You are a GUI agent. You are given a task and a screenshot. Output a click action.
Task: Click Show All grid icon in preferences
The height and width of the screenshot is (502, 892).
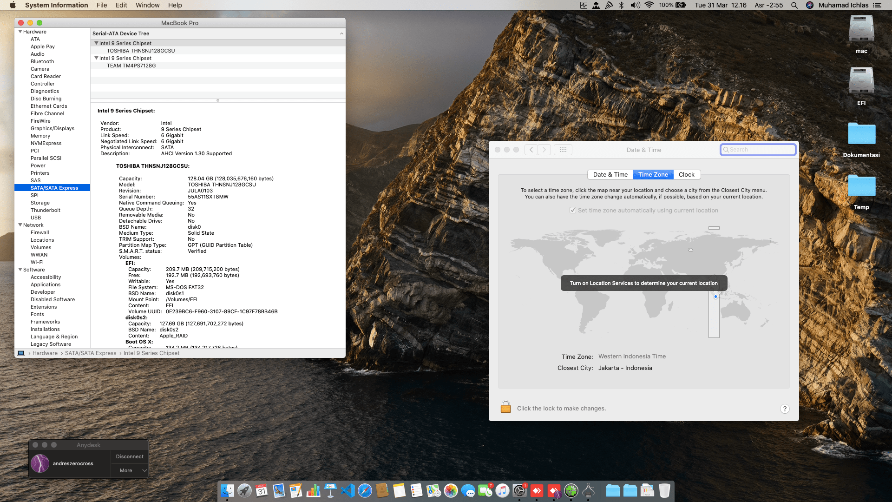coord(563,150)
